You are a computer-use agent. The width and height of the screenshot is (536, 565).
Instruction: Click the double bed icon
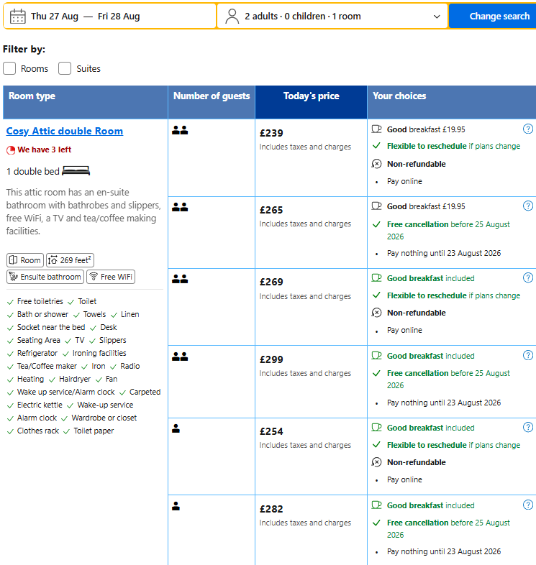tap(76, 171)
